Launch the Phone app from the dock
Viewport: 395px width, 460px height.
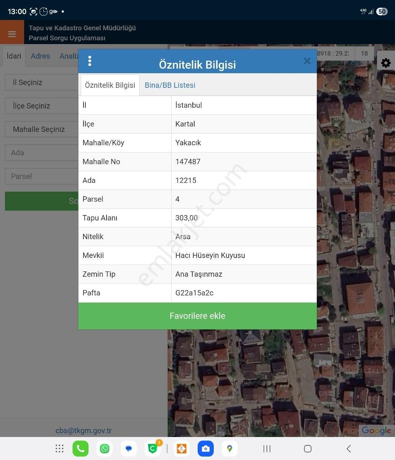click(80, 449)
